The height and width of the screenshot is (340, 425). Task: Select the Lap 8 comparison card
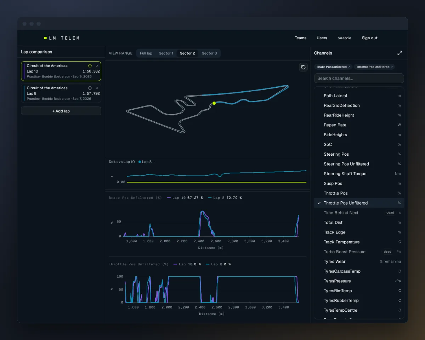point(61,93)
